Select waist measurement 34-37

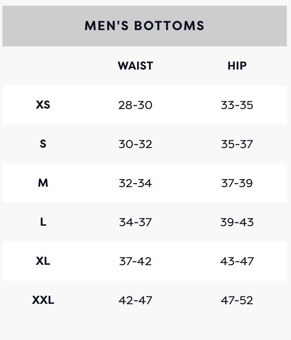click(135, 222)
